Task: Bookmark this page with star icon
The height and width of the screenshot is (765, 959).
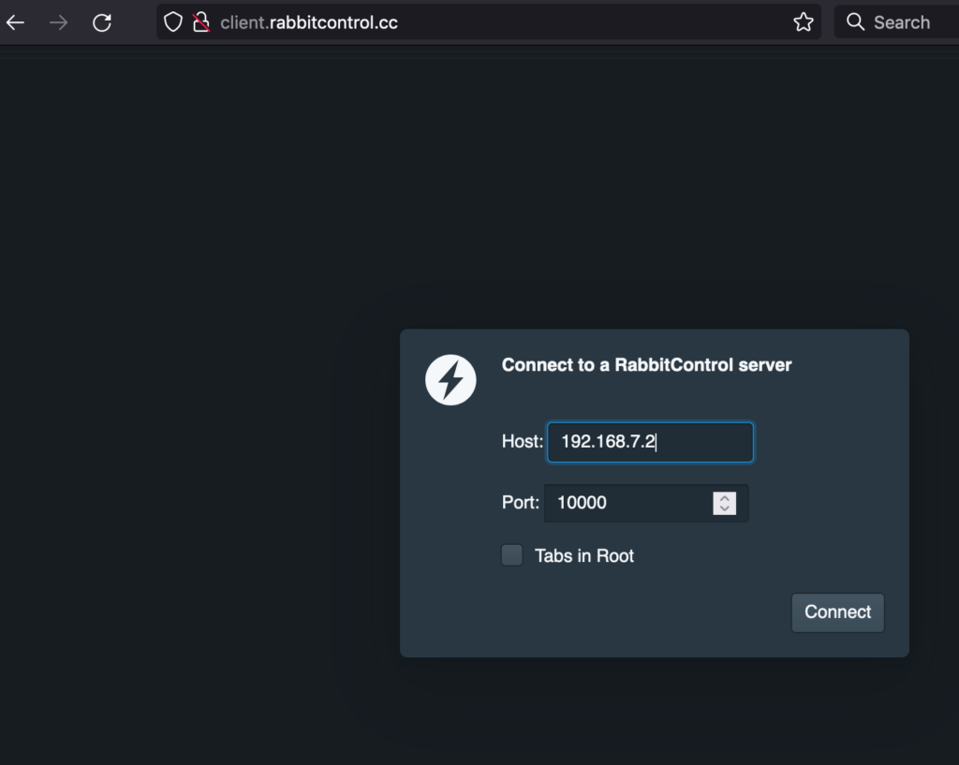Action: click(x=803, y=22)
